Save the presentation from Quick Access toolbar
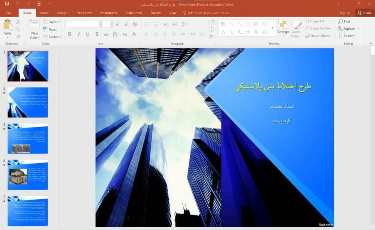 (7, 4)
